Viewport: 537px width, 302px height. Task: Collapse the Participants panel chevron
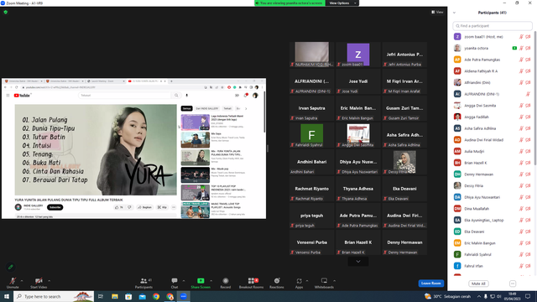[x=454, y=13]
